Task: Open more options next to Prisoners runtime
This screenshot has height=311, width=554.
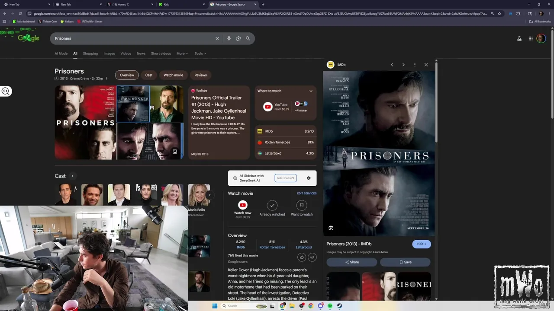Action: click(106, 79)
